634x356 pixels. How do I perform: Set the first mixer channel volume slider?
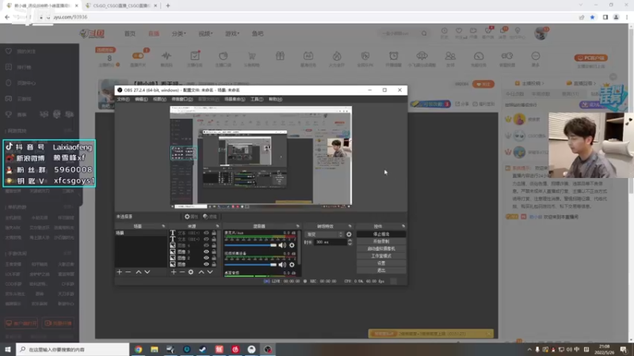(x=250, y=245)
